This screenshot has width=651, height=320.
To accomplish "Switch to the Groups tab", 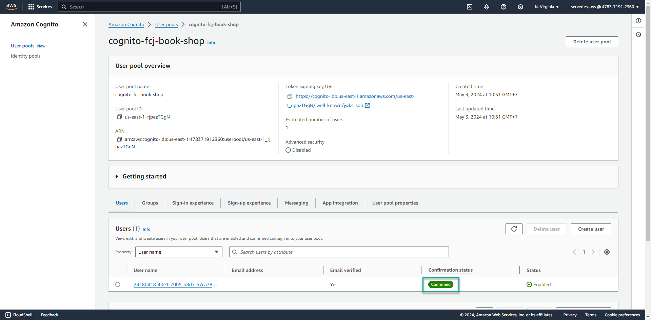I will (150, 203).
